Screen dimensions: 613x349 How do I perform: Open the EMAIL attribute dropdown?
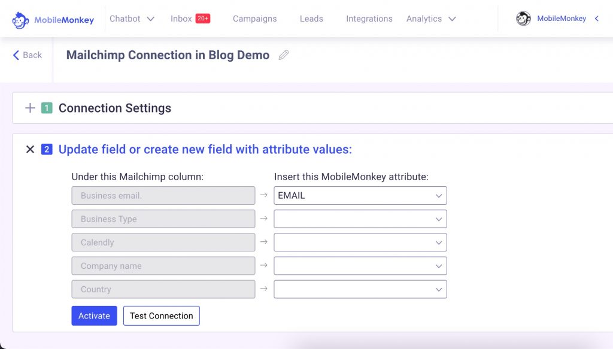[x=360, y=196]
